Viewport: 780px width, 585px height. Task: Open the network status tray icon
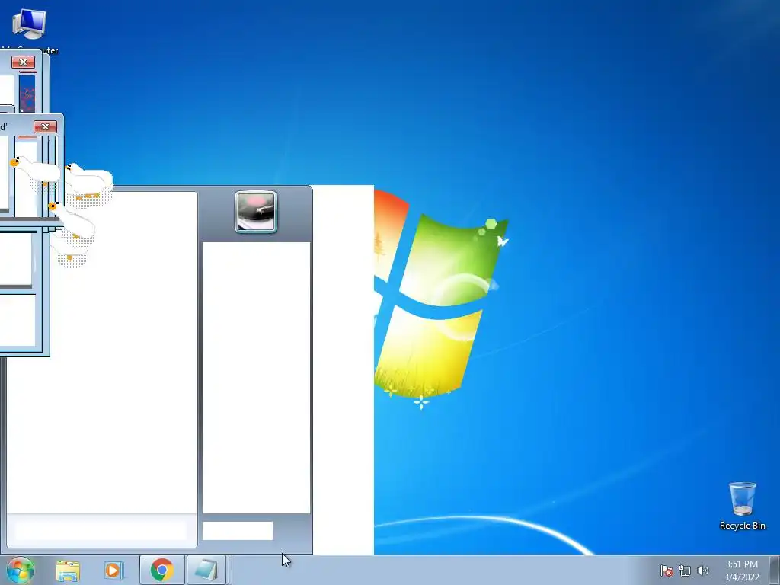(x=685, y=571)
